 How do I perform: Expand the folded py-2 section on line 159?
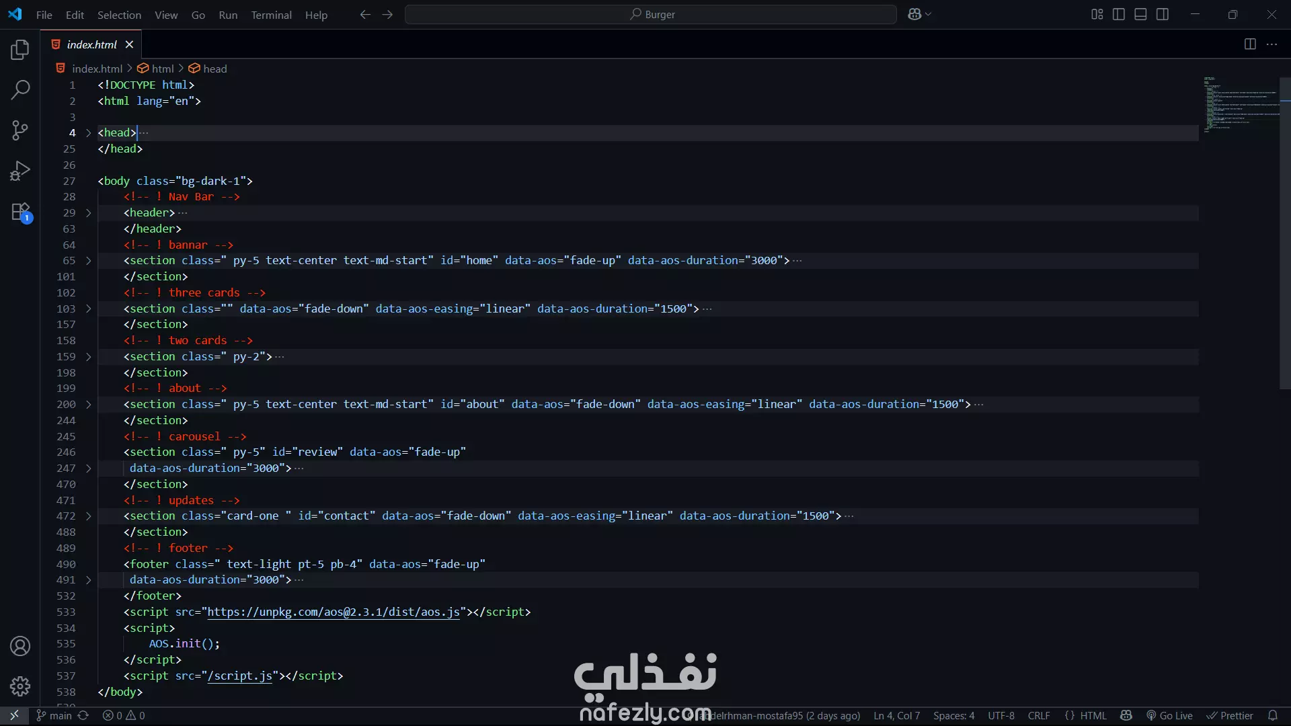tap(88, 357)
